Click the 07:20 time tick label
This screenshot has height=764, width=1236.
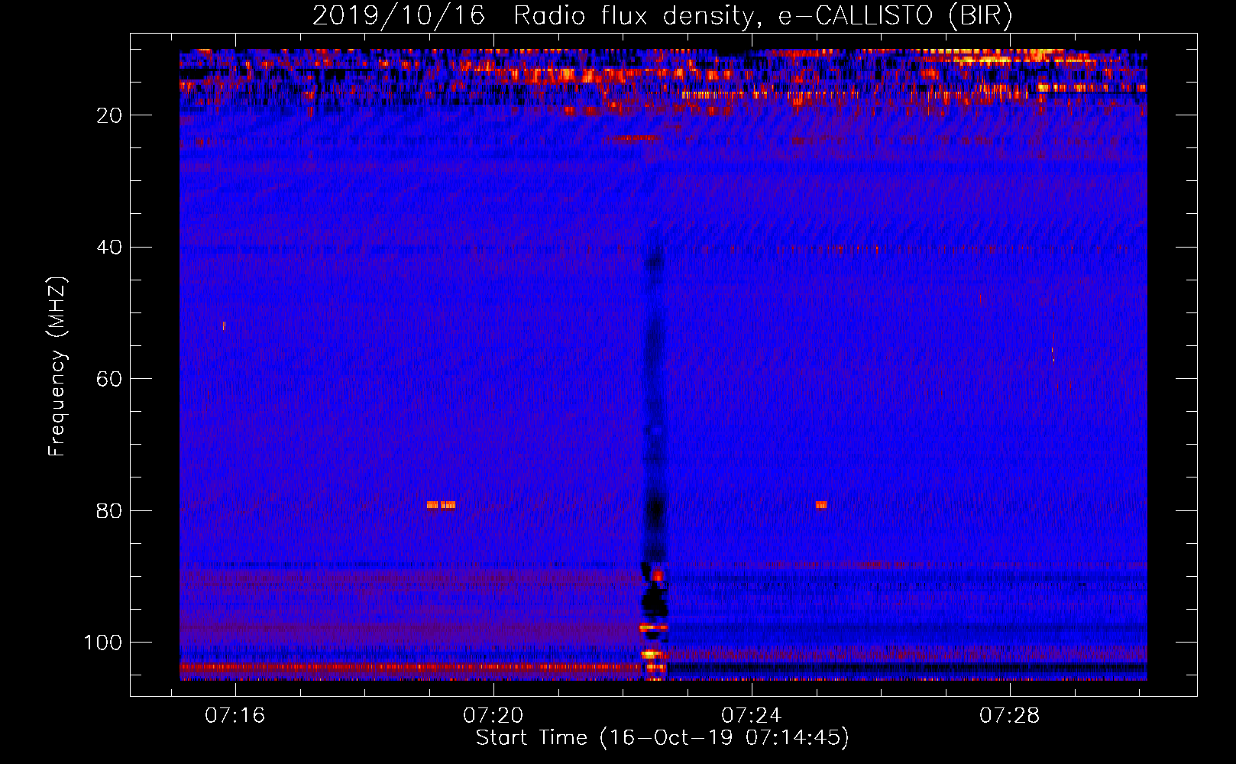493,715
